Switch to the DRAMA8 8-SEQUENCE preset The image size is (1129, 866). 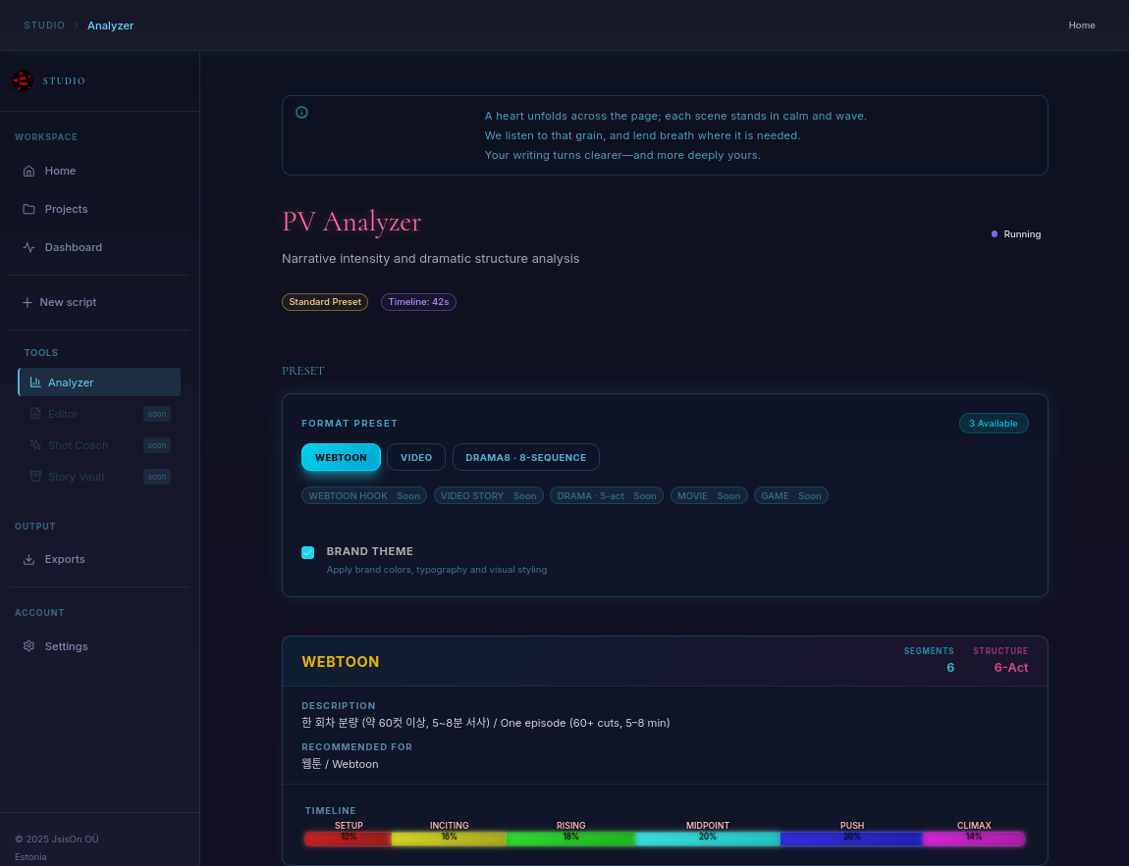point(525,457)
